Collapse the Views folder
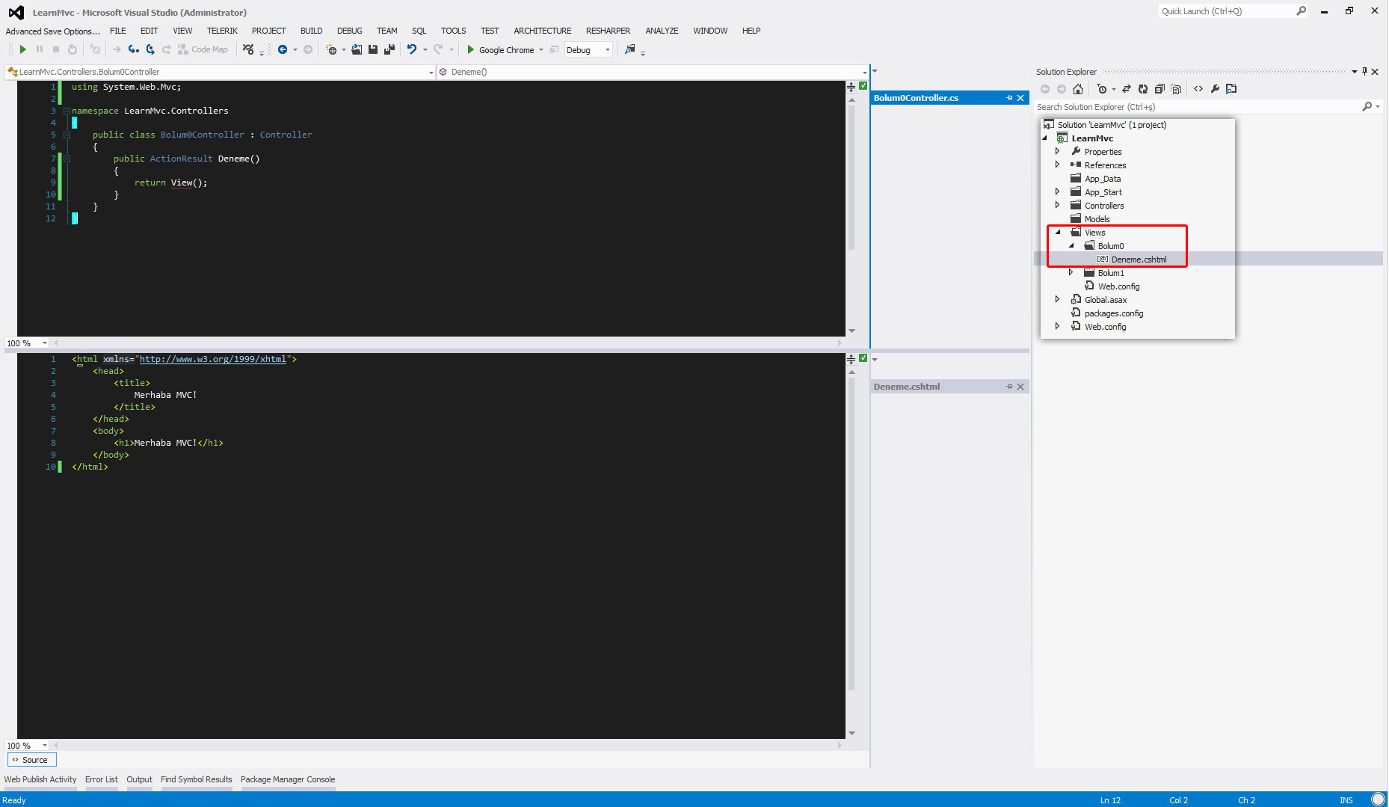1389x807 pixels. [1058, 232]
